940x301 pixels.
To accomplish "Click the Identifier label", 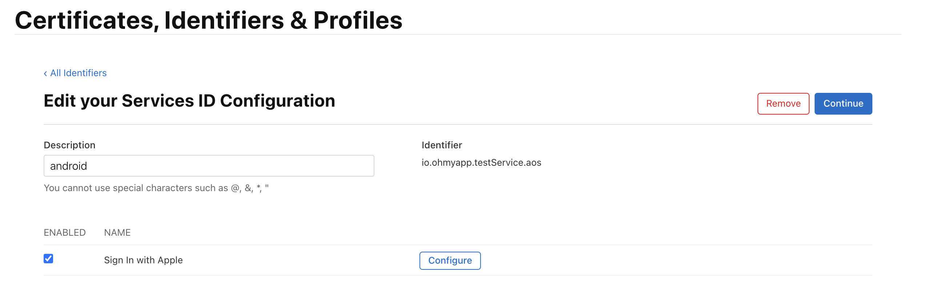I will click(442, 145).
